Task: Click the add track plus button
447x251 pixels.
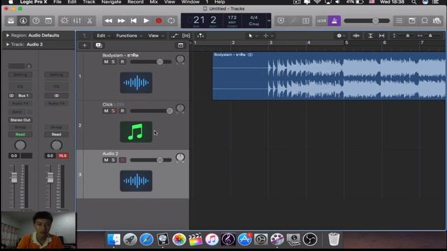Action: 85,45
